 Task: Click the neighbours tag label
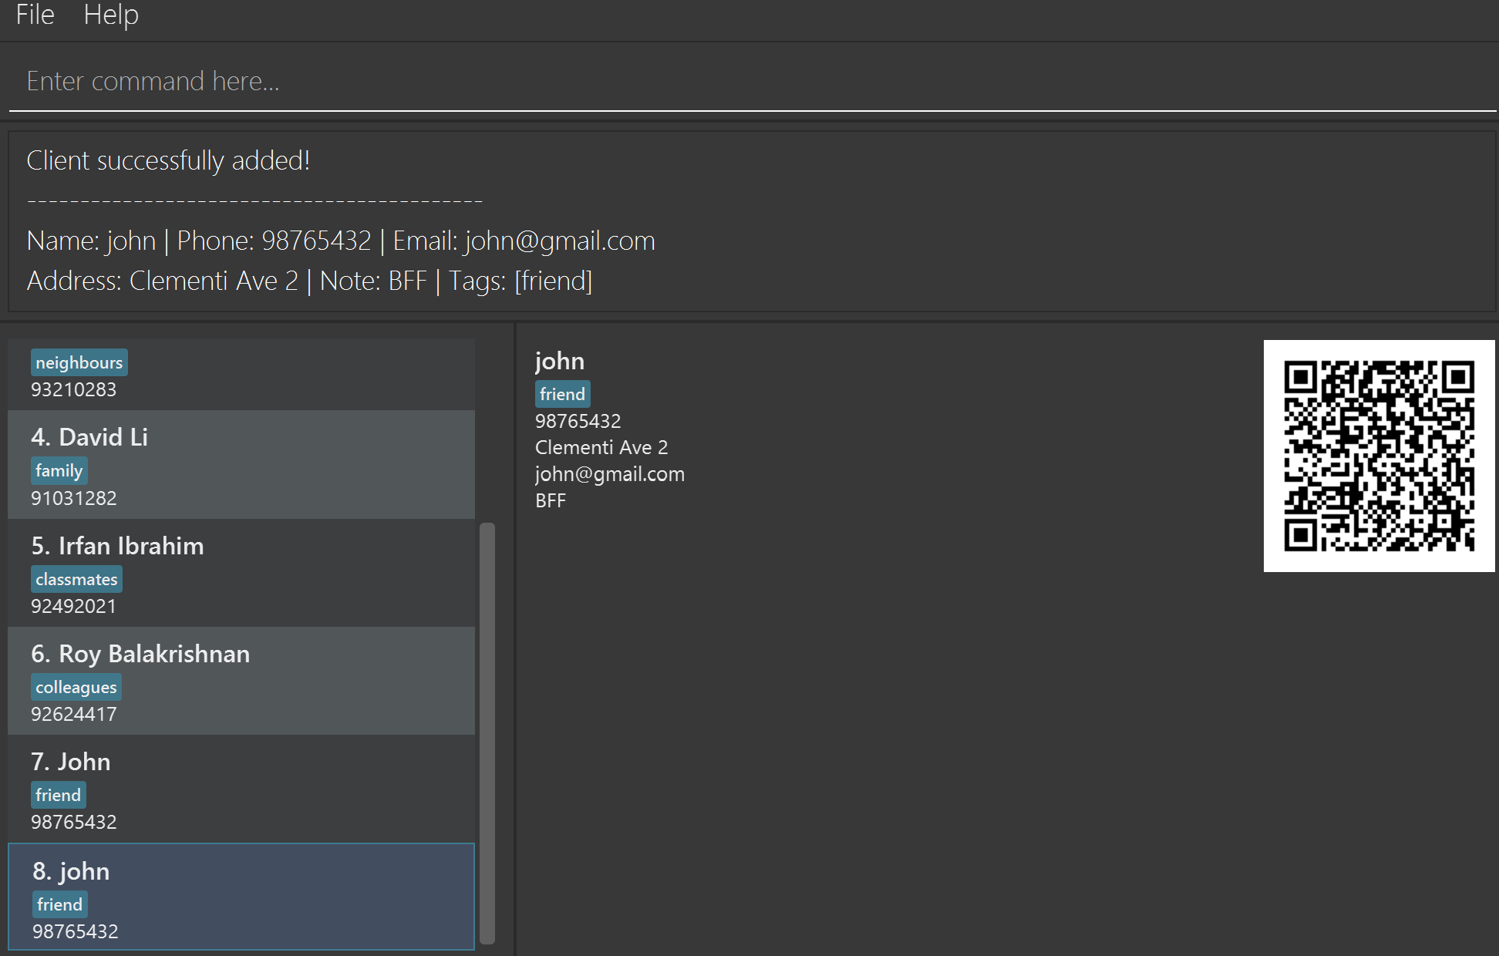coord(79,362)
